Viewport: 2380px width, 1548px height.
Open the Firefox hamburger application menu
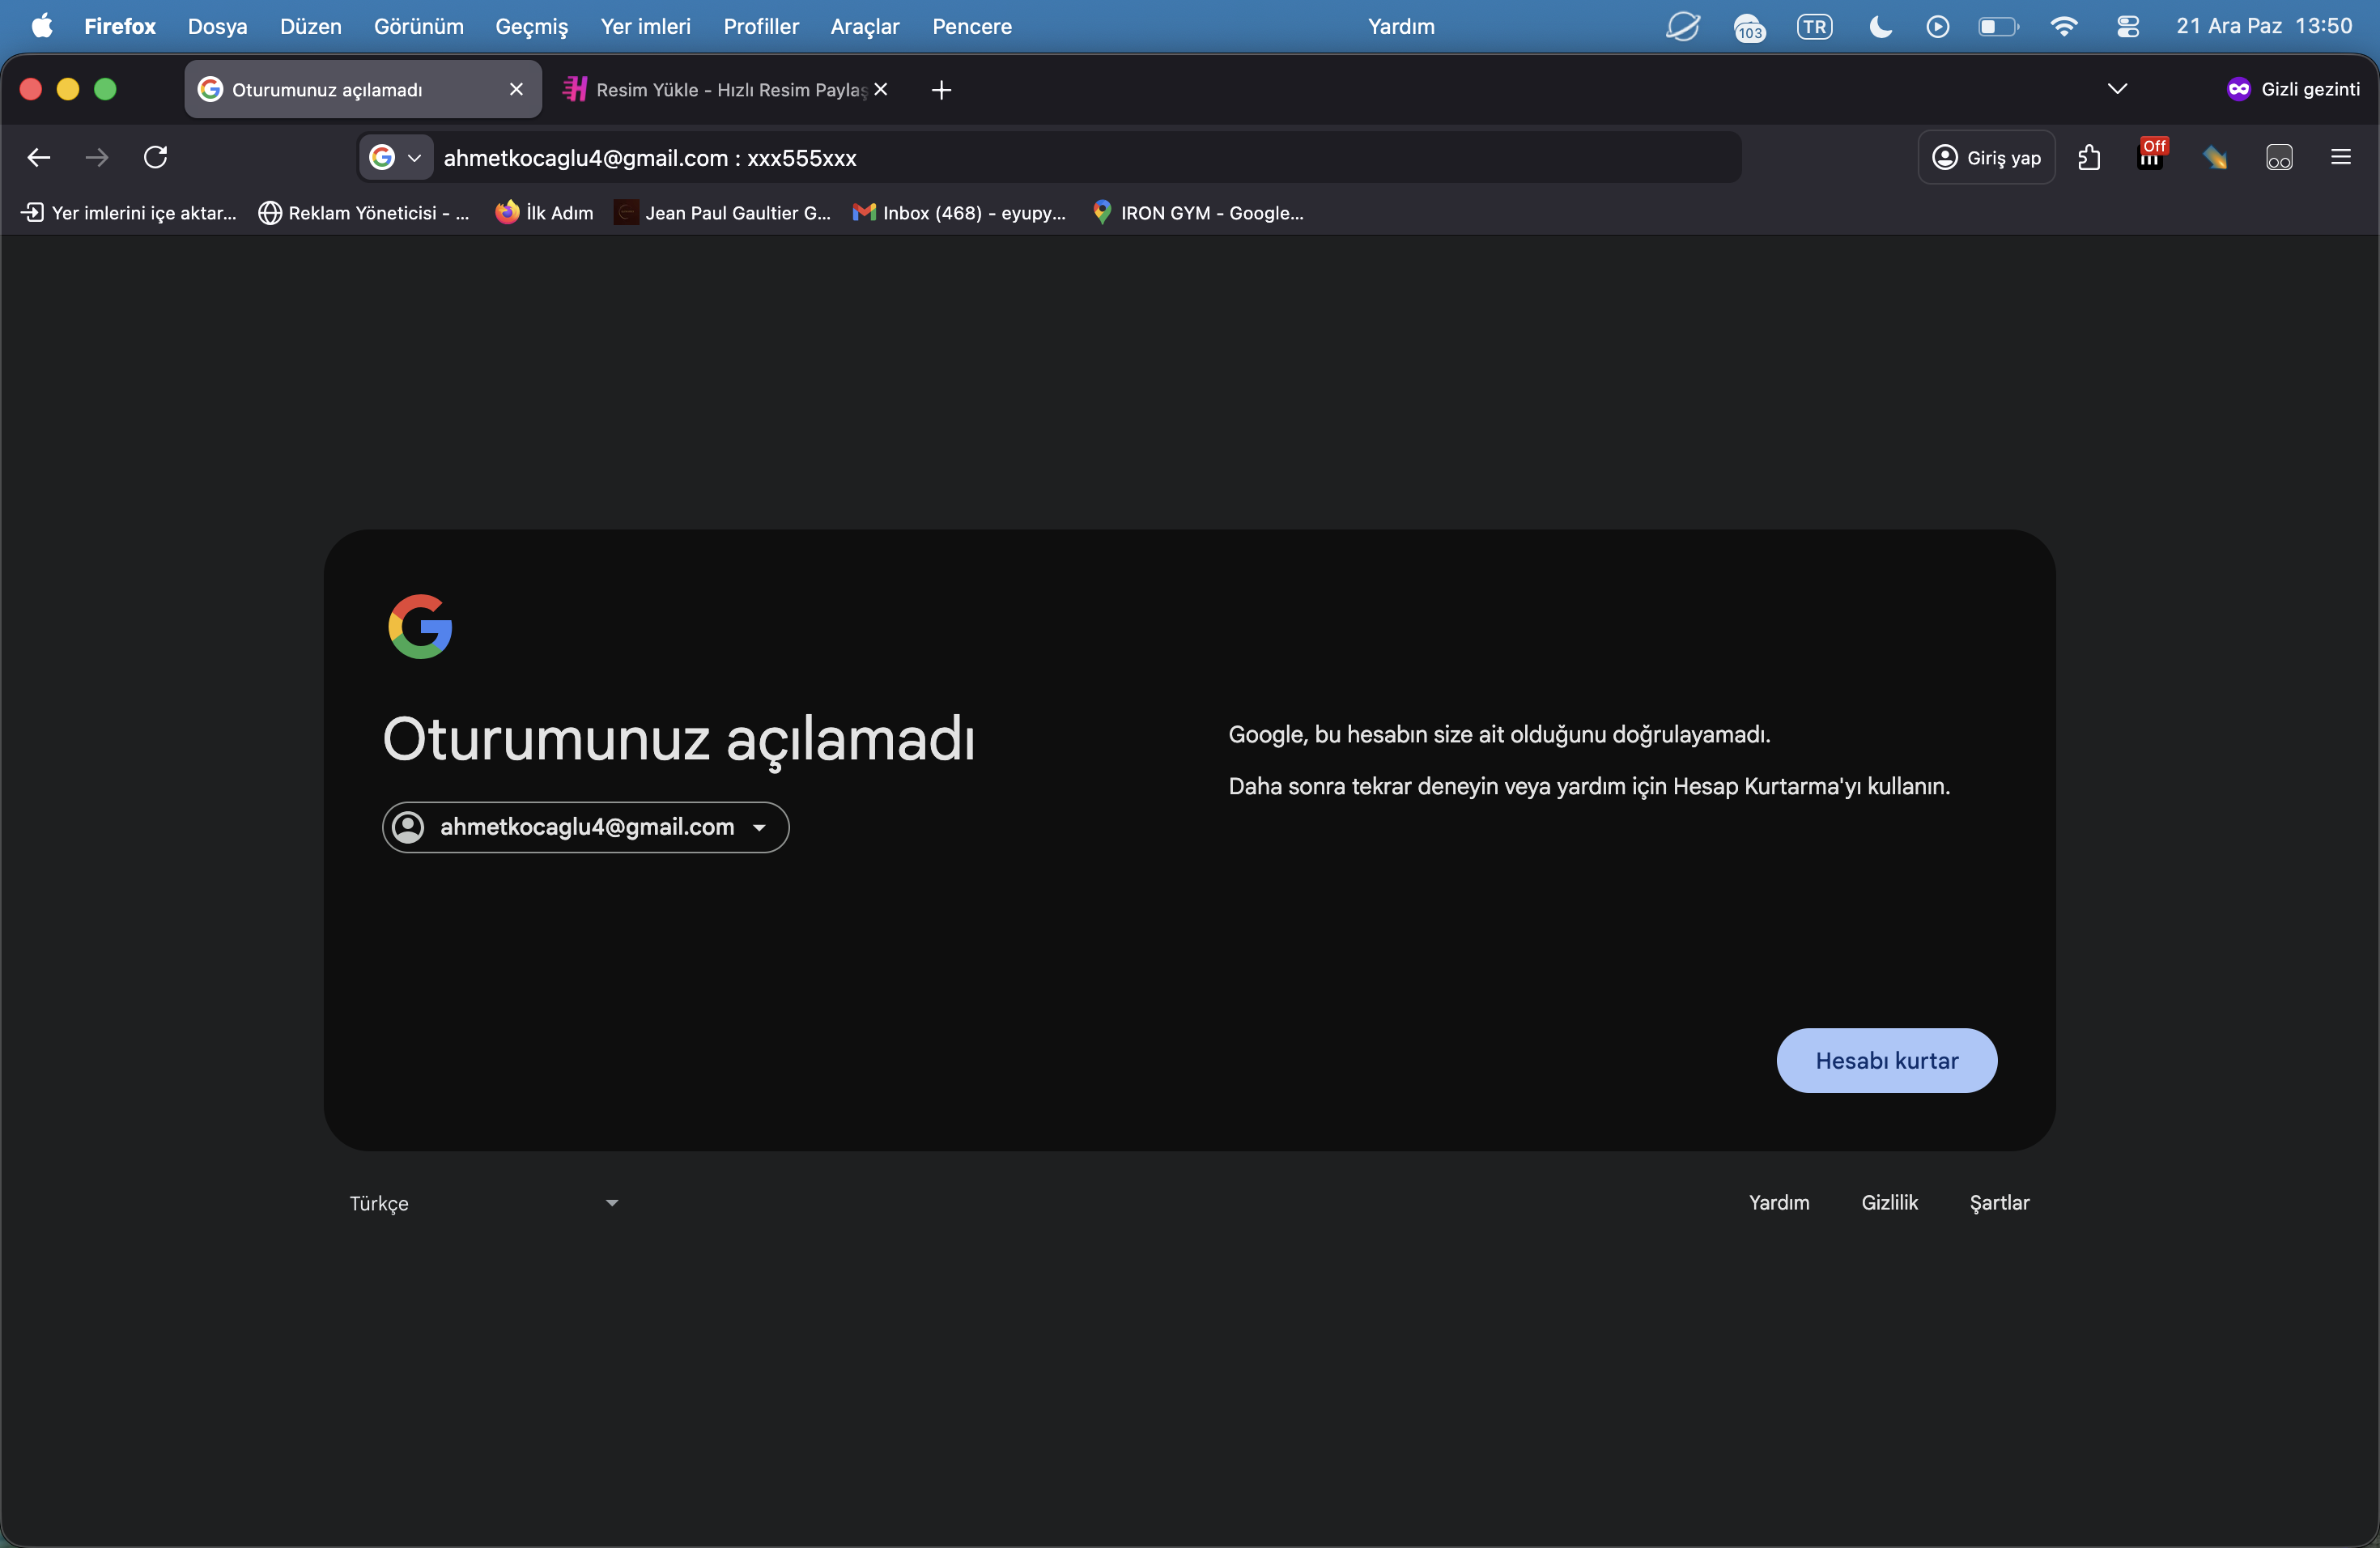2341,157
